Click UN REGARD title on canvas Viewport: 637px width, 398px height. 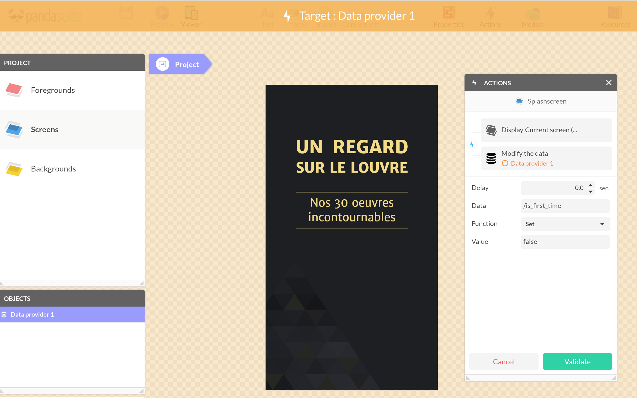coord(352,147)
